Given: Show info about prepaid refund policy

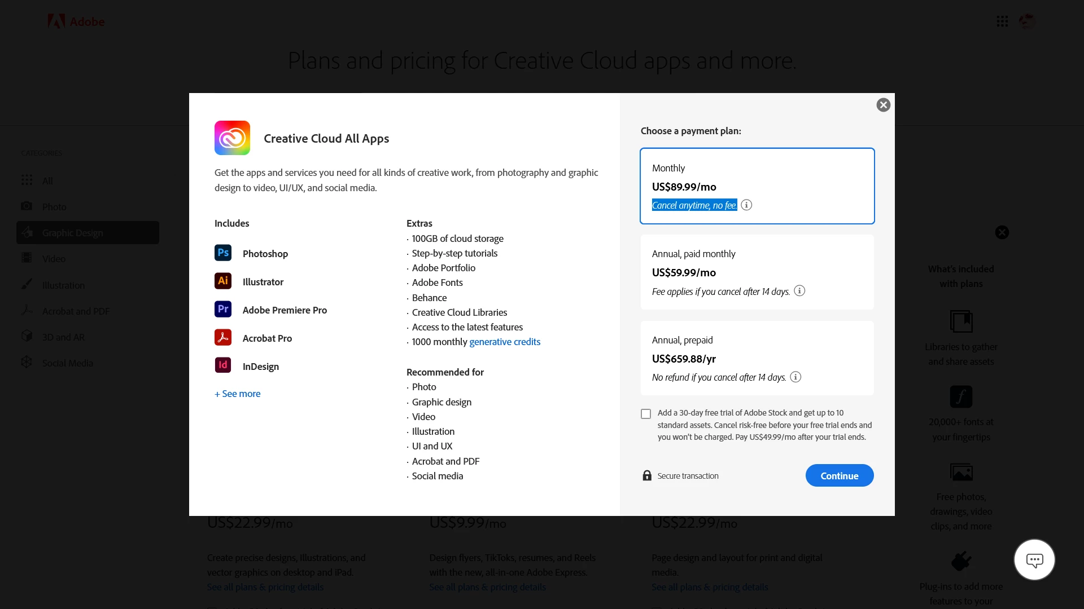Looking at the screenshot, I should pos(795,377).
